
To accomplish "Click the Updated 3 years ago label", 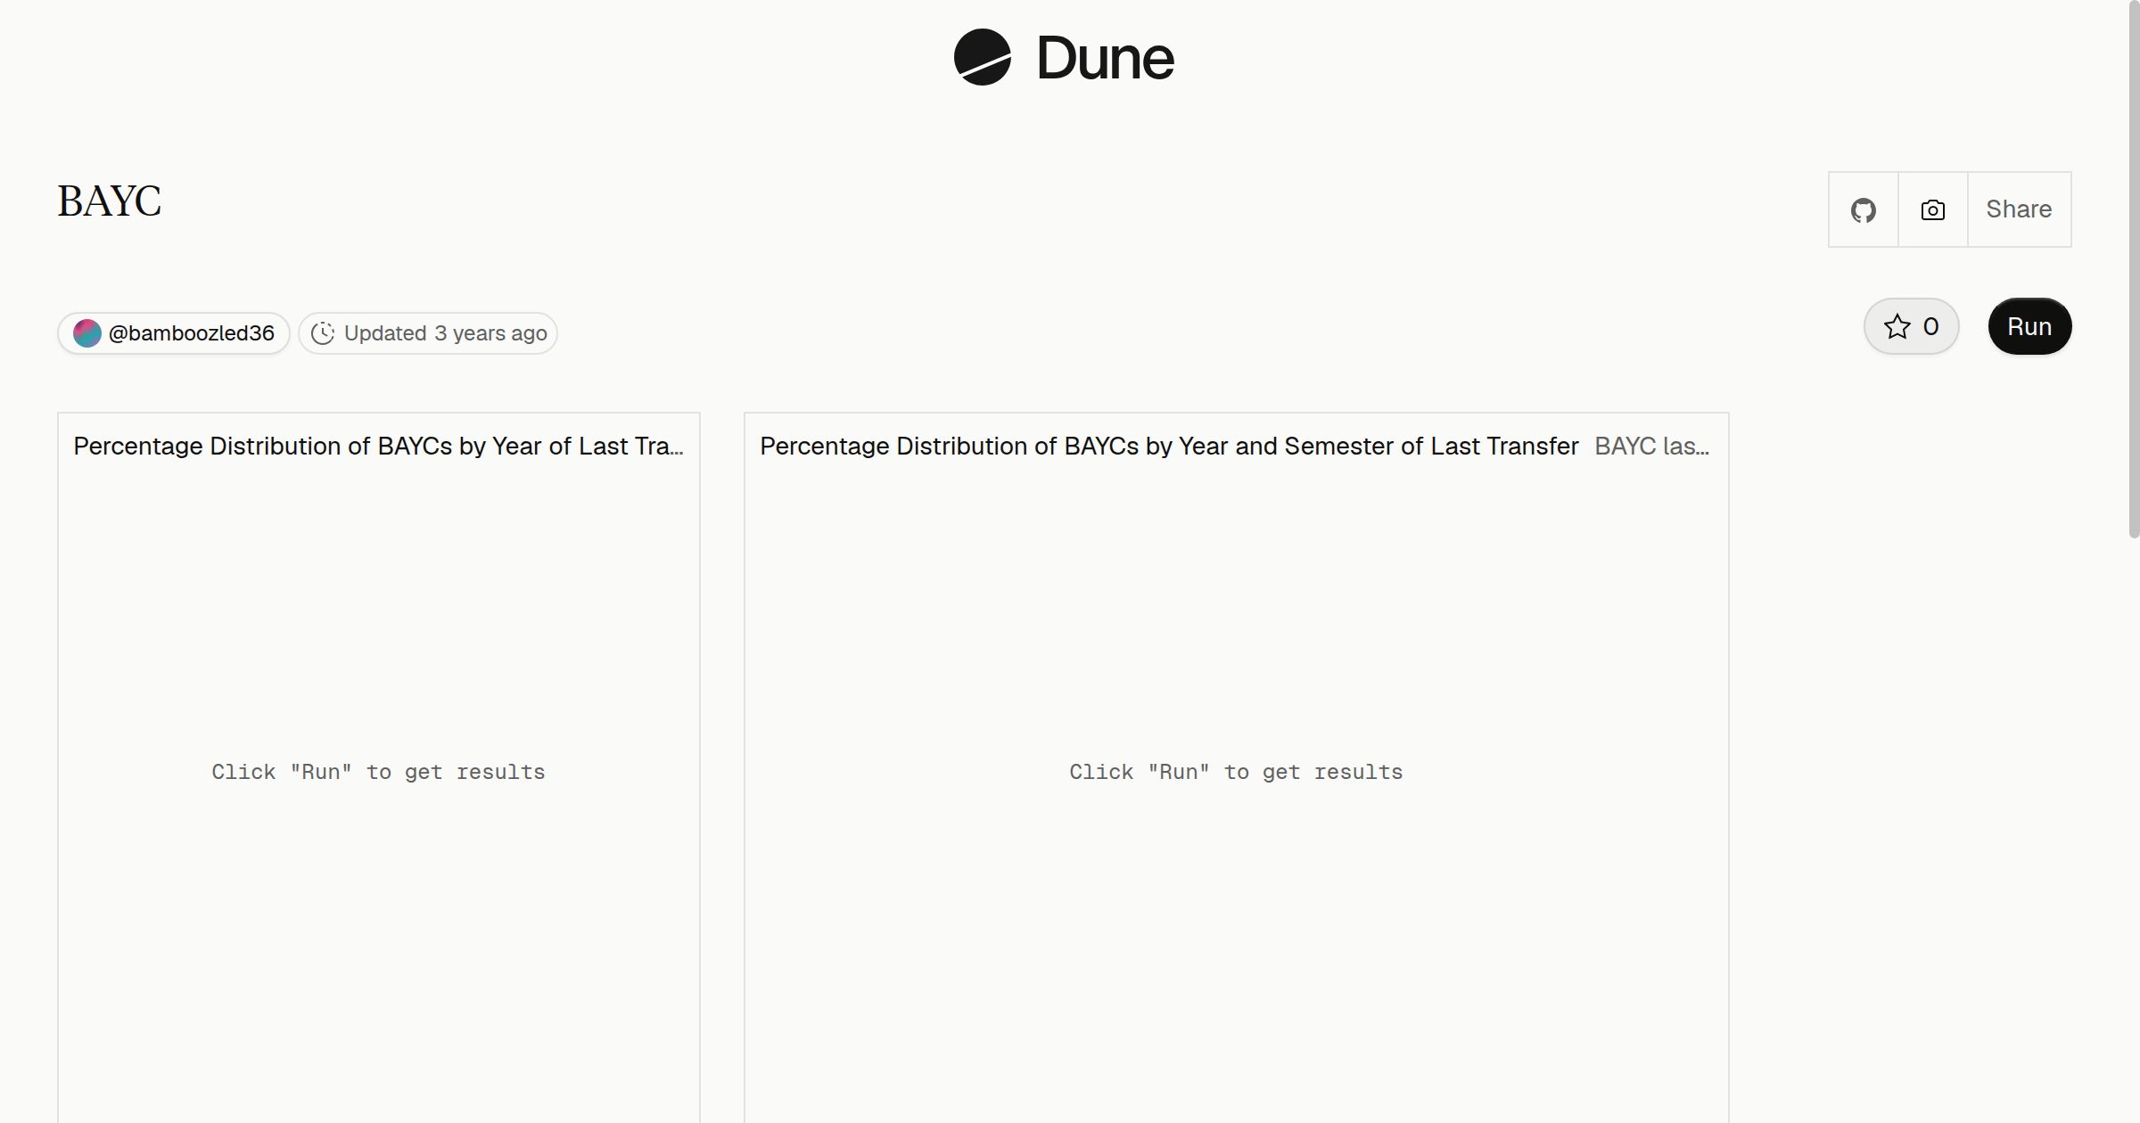I will click(x=445, y=333).
